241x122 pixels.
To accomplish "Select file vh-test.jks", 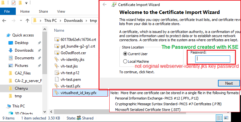I will click(69, 66).
